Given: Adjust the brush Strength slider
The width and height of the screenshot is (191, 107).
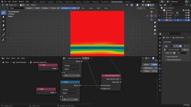Looking at the screenshot, I should click(x=69, y=8).
